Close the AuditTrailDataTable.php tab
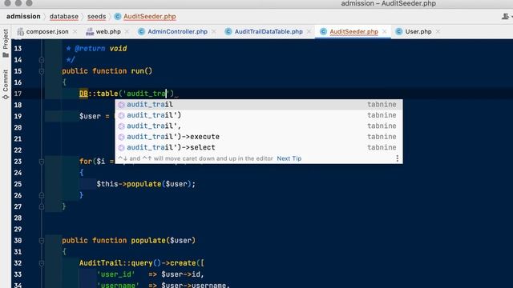The height and width of the screenshot is (288, 513). tap(309, 32)
